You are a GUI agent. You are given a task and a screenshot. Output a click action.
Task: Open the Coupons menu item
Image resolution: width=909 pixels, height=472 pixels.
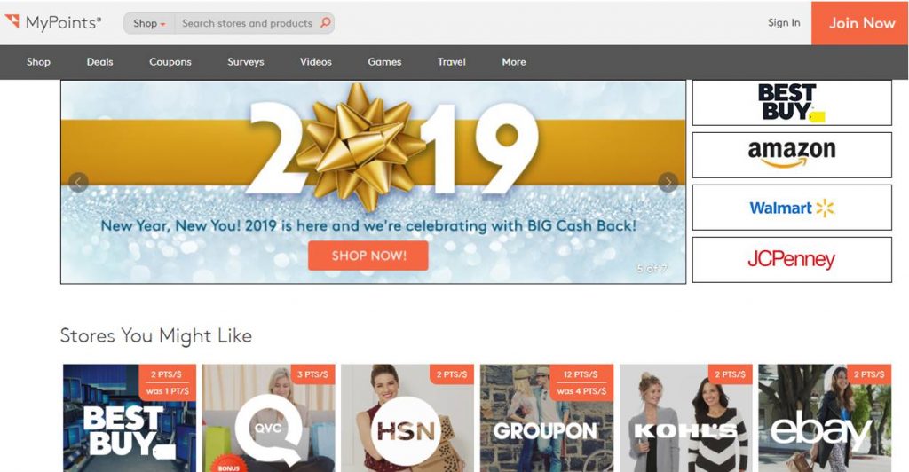click(170, 62)
